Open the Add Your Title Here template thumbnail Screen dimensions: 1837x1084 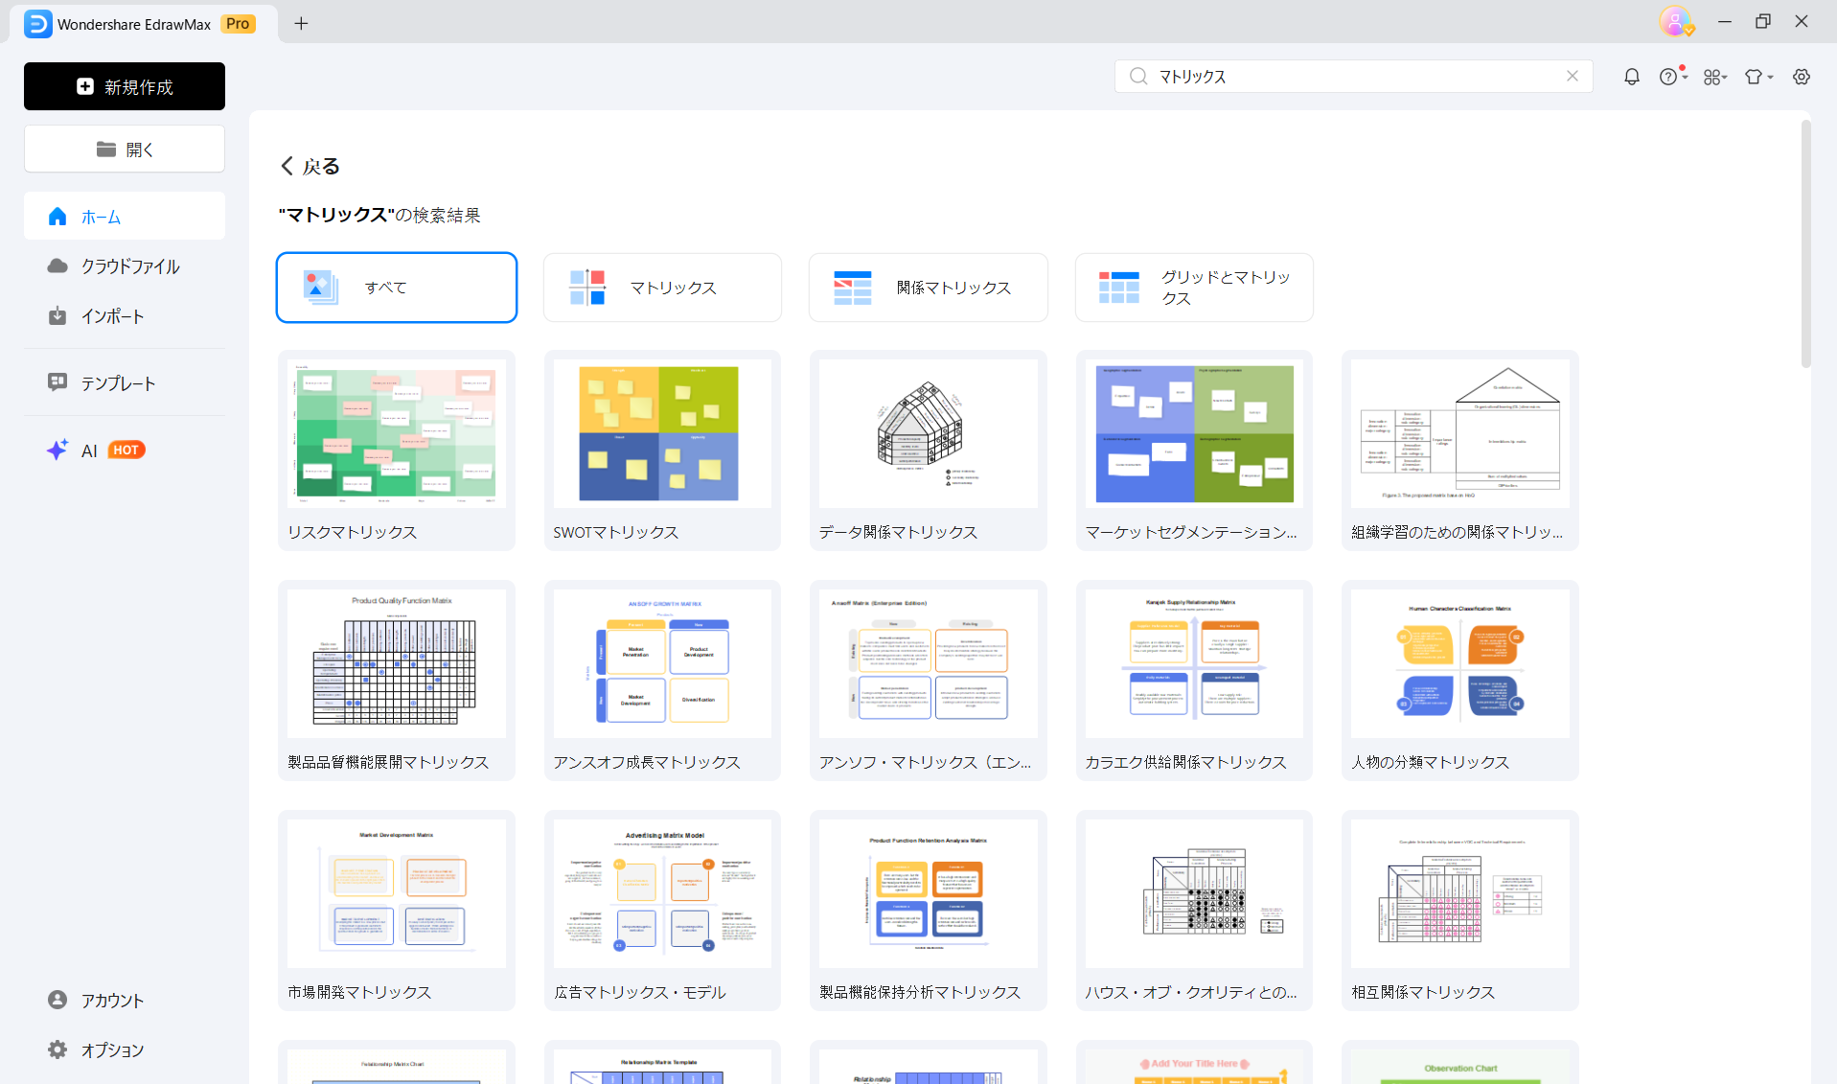[x=1194, y=1067]
